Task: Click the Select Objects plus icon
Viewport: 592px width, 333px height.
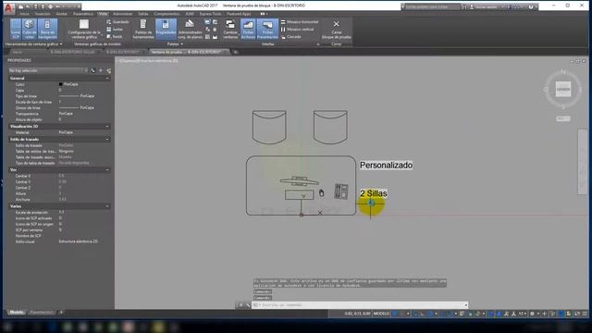Action: pos(101,70)
